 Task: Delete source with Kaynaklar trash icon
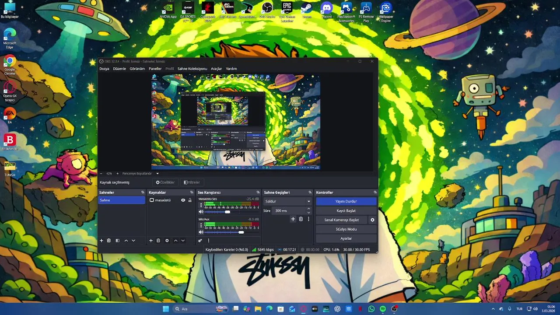tap(158, 241)
